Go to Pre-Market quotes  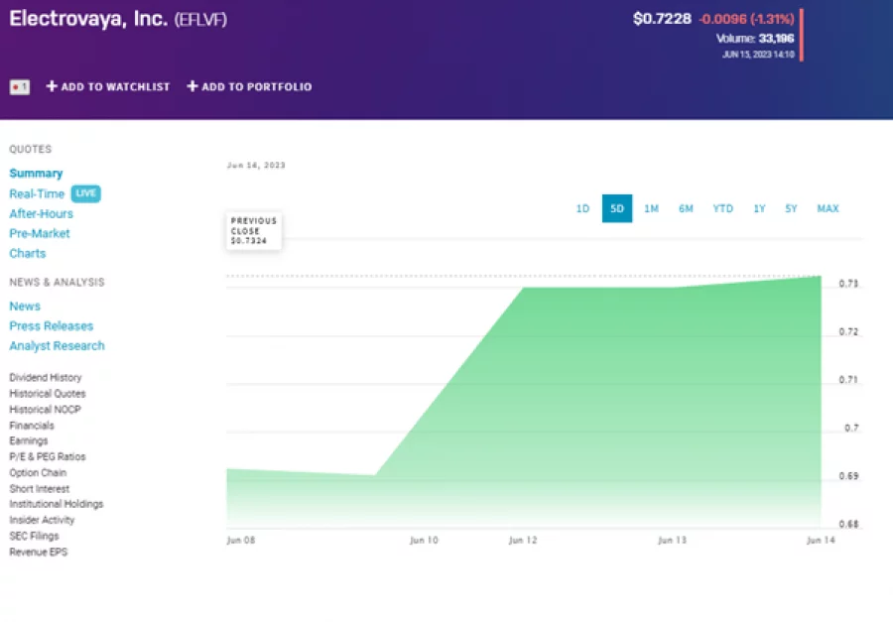(40, 233)
